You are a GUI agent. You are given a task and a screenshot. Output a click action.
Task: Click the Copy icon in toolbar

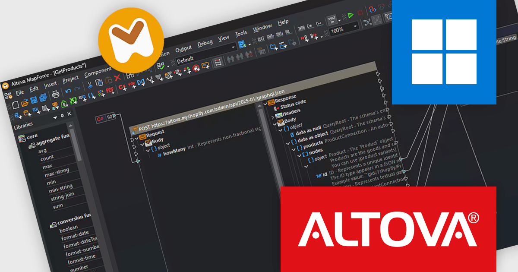pos(99,82)
